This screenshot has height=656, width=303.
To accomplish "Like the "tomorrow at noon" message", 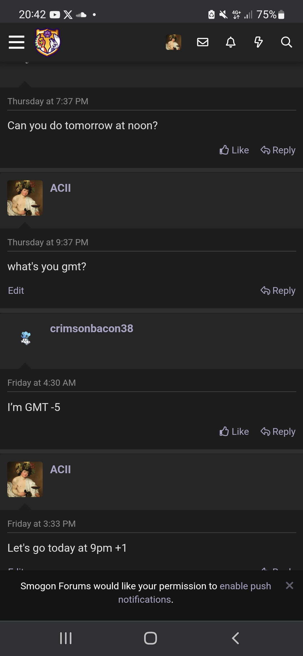I will pyautogui.click(x=234, y=150).
